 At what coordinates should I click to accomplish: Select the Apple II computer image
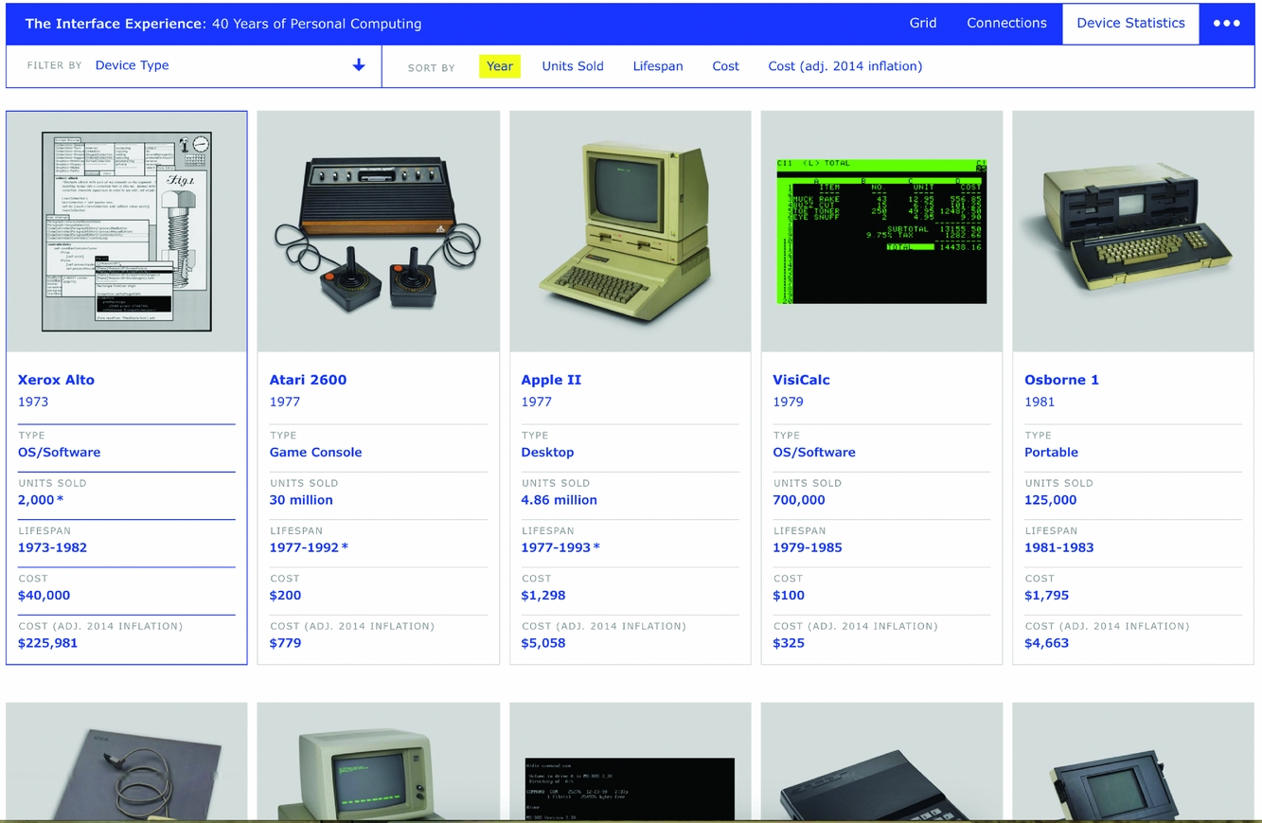coord(630,231)
